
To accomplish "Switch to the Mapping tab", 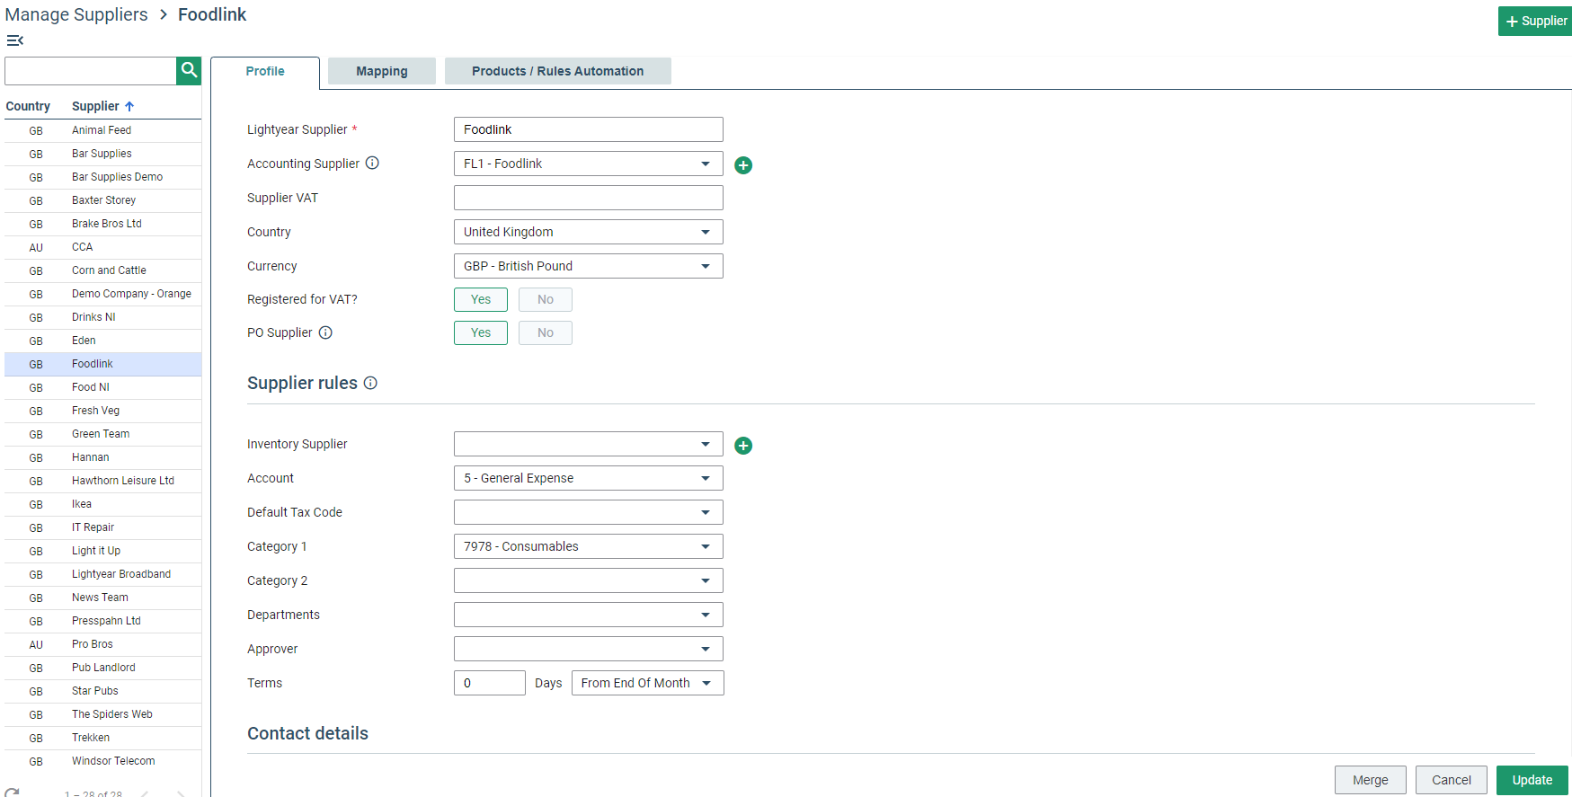I will [382, 71].
